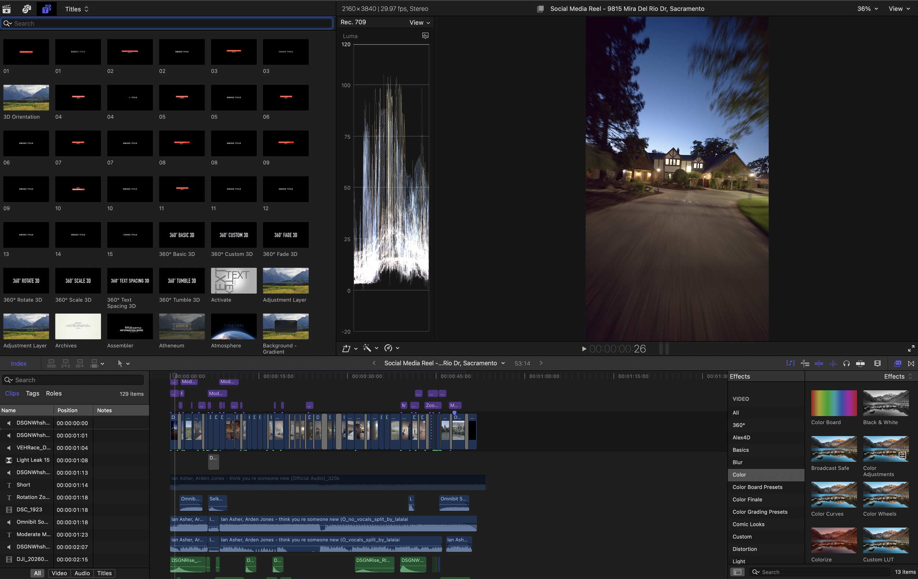Image resolution: width=918 pixels, height=579 pixels.
Task: Open the Enhancements magic wand menu
Action: coord(367,348)
